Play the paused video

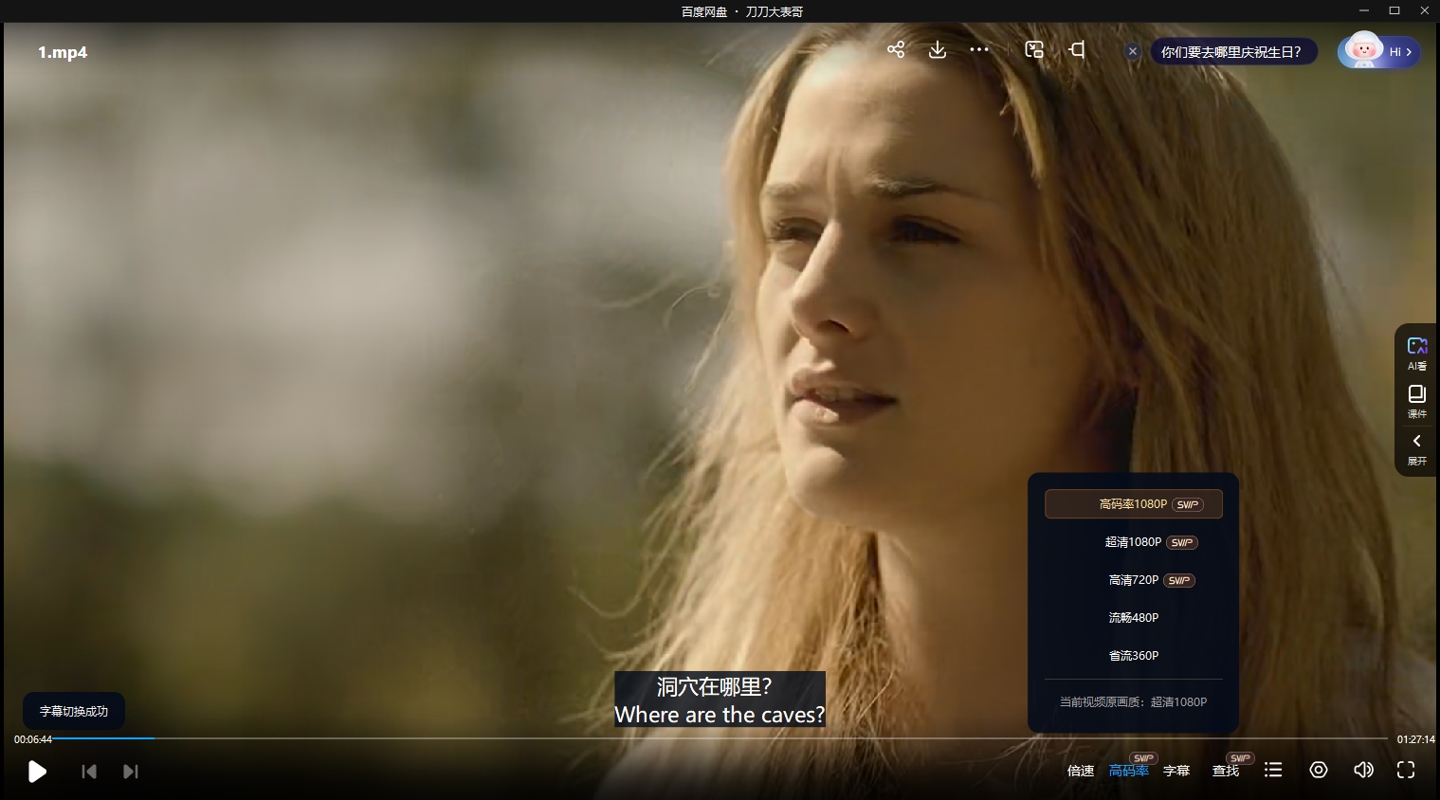pos(37,772)
